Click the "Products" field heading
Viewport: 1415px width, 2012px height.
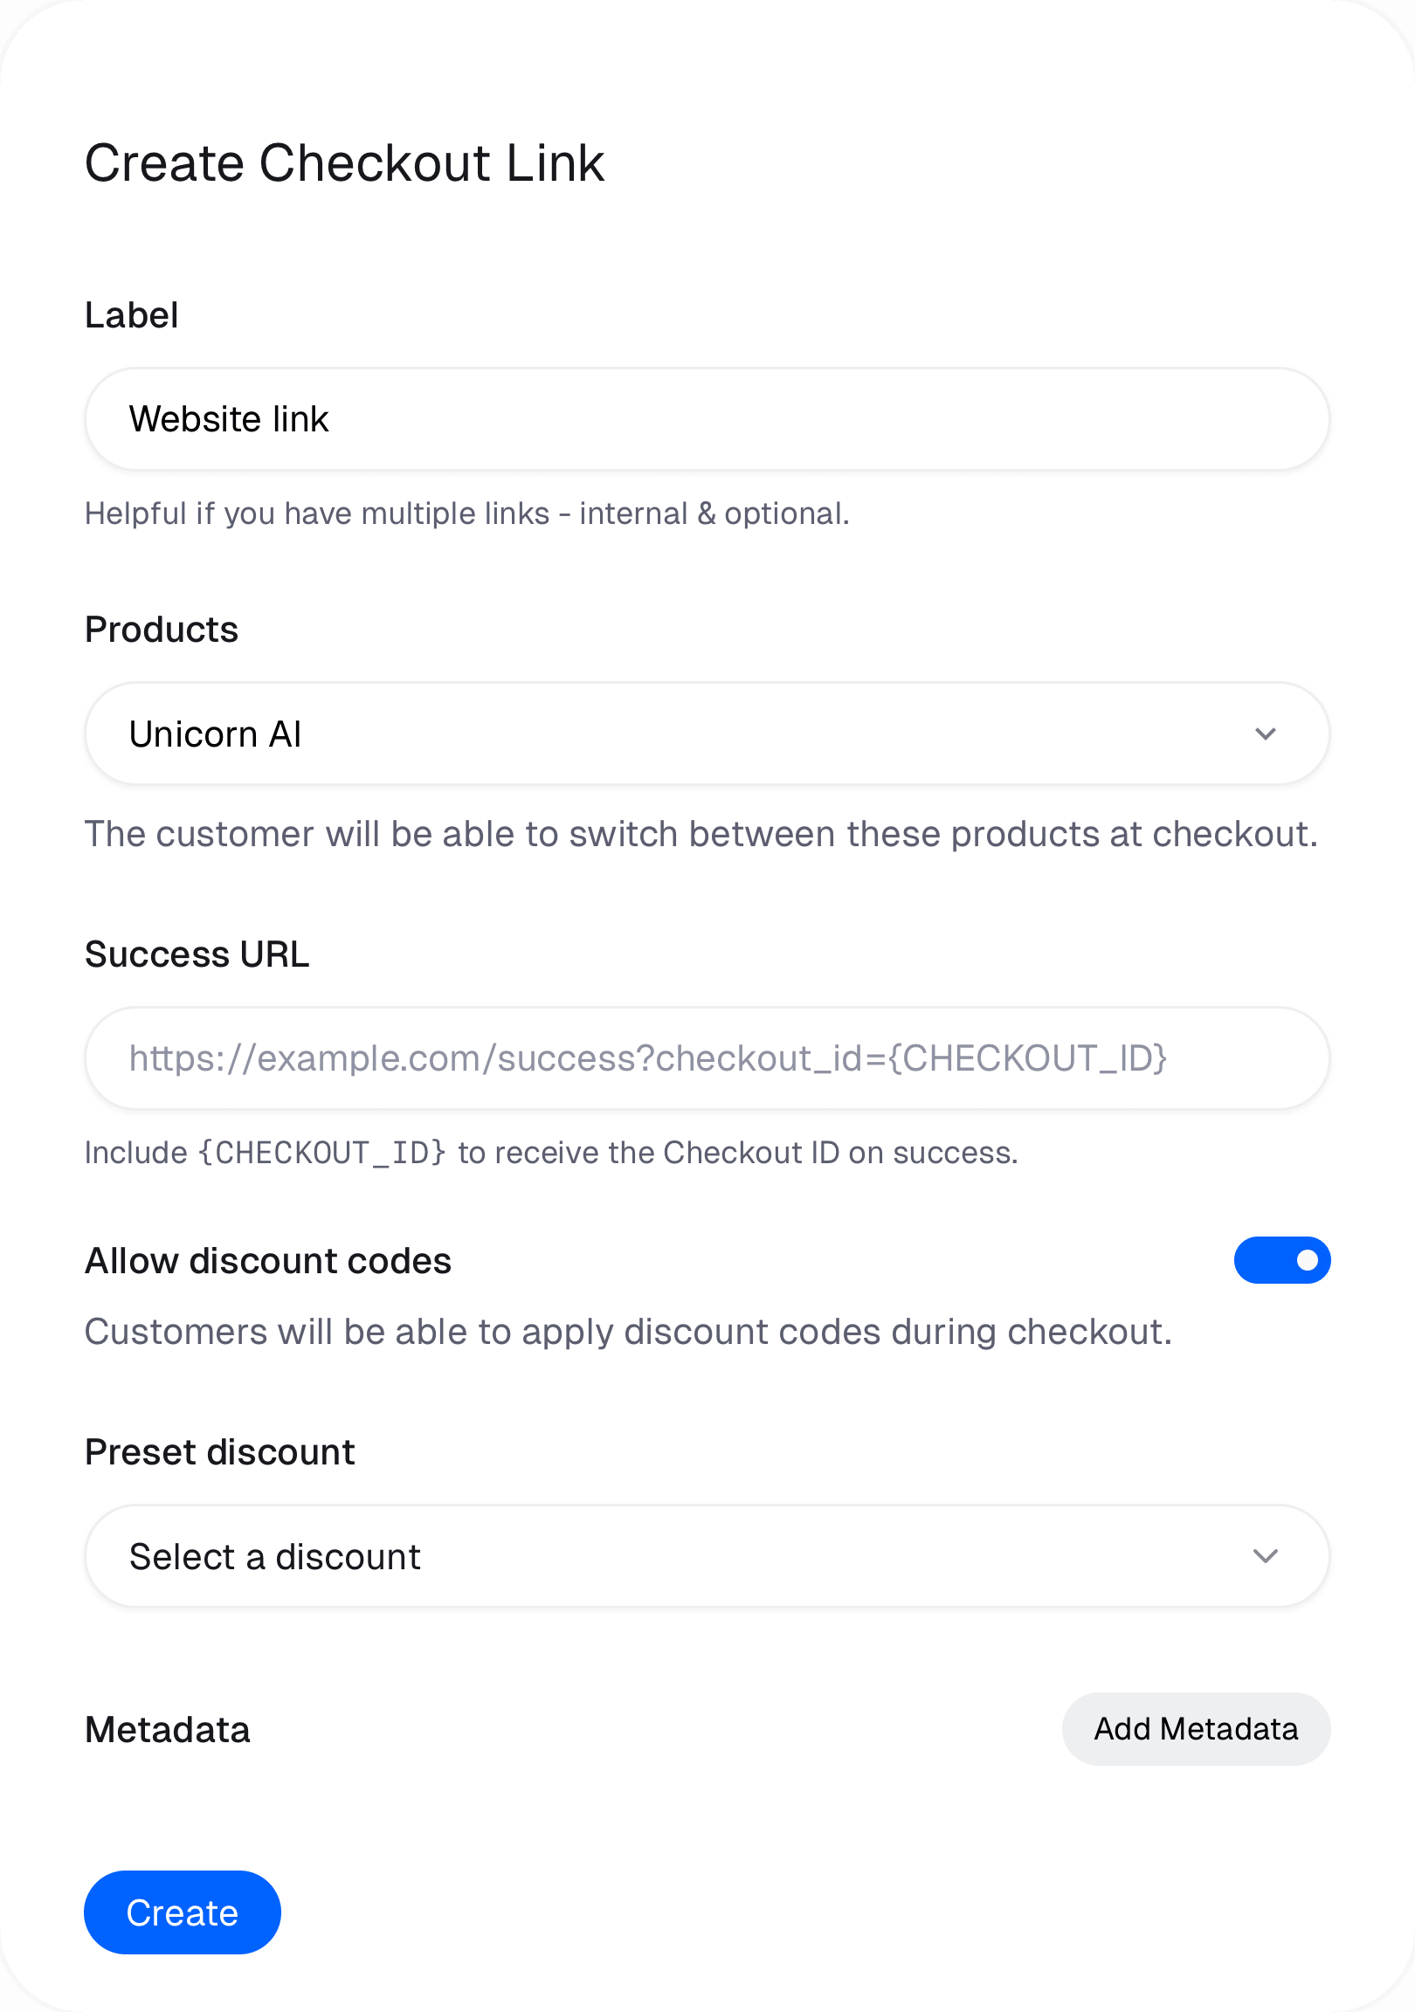(x=162, y=630)
